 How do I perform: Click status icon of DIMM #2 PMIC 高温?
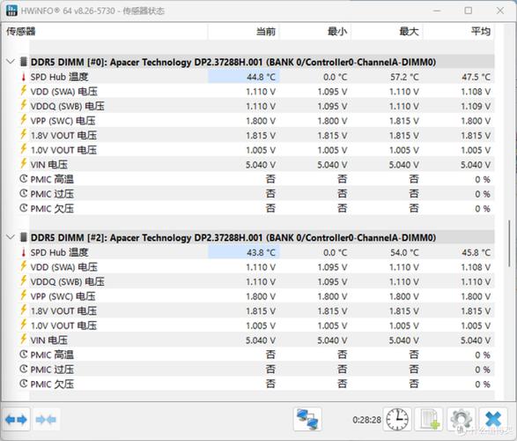pyautogui.click(x=24, y=355)
